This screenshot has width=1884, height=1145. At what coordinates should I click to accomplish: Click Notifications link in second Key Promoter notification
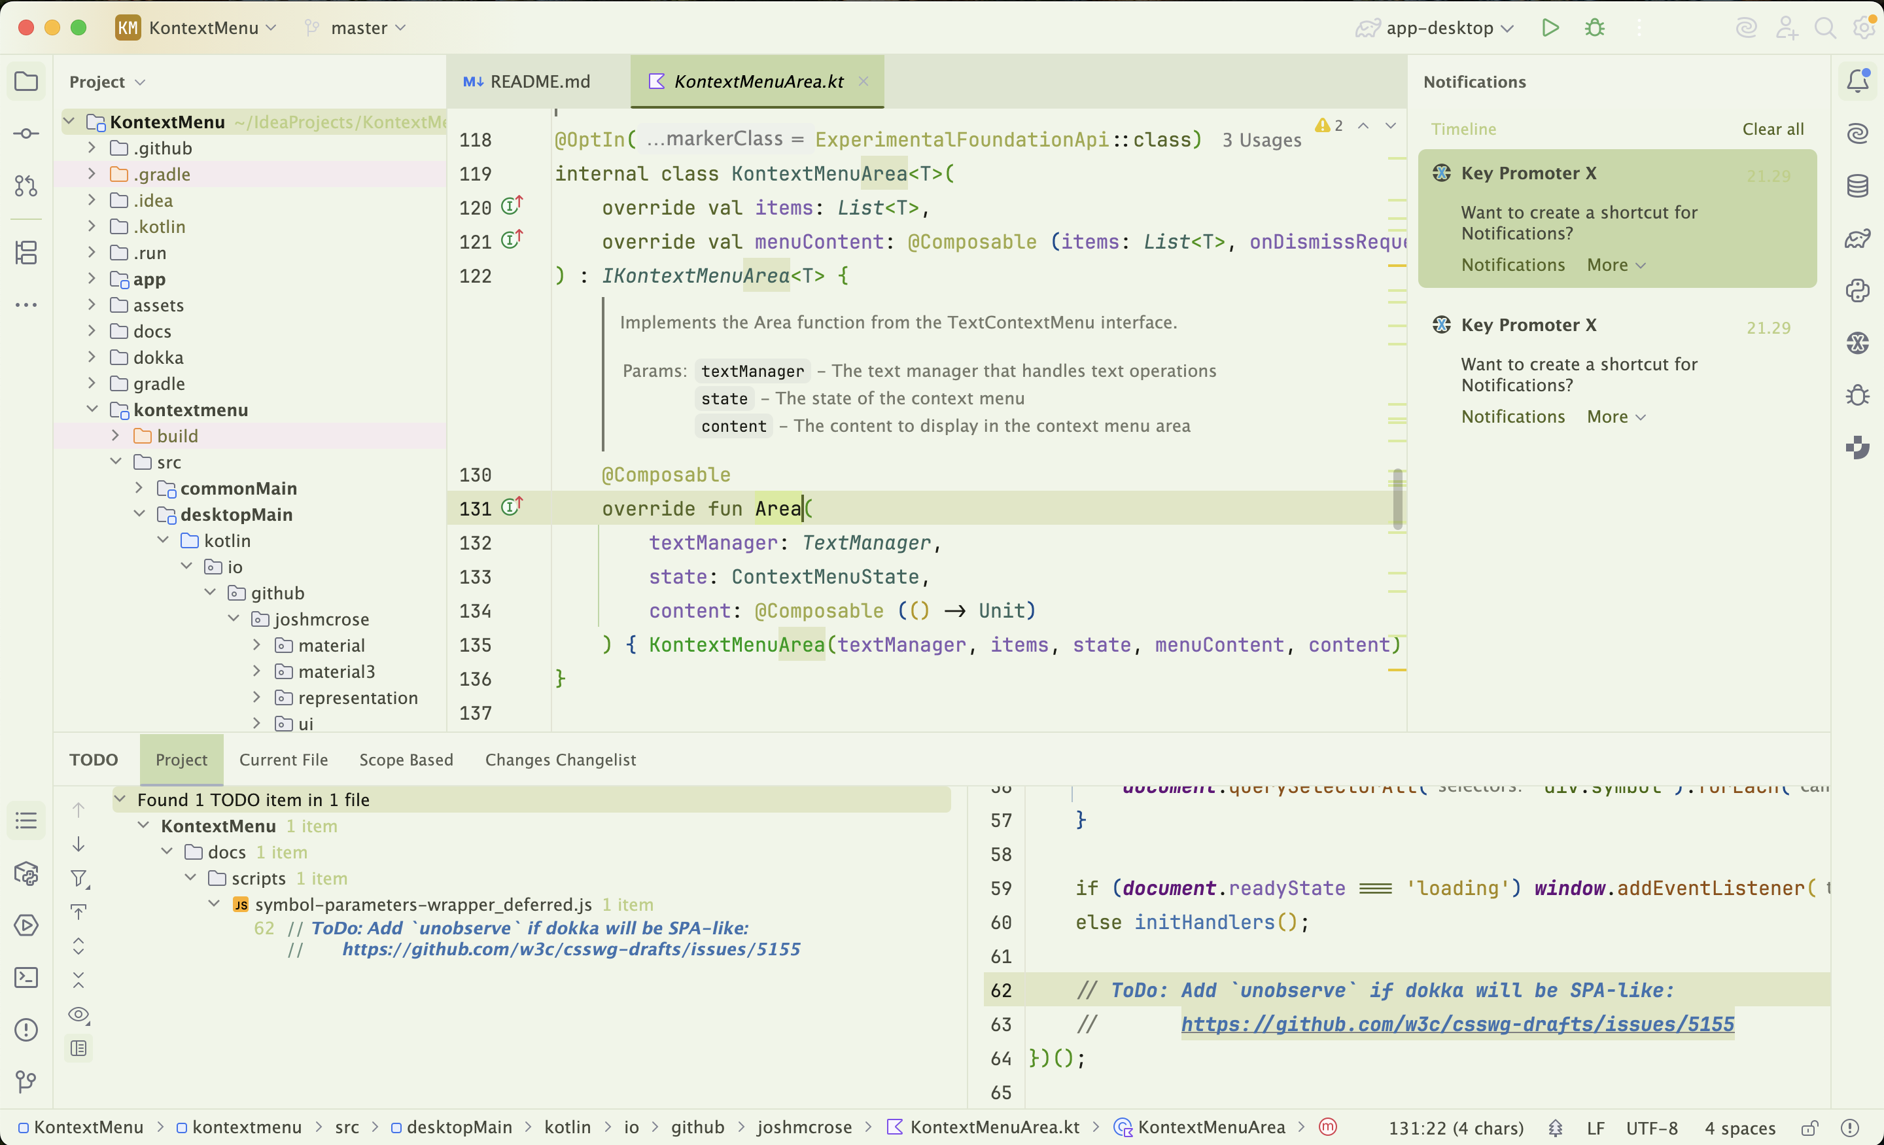[x=1512, y=417]
